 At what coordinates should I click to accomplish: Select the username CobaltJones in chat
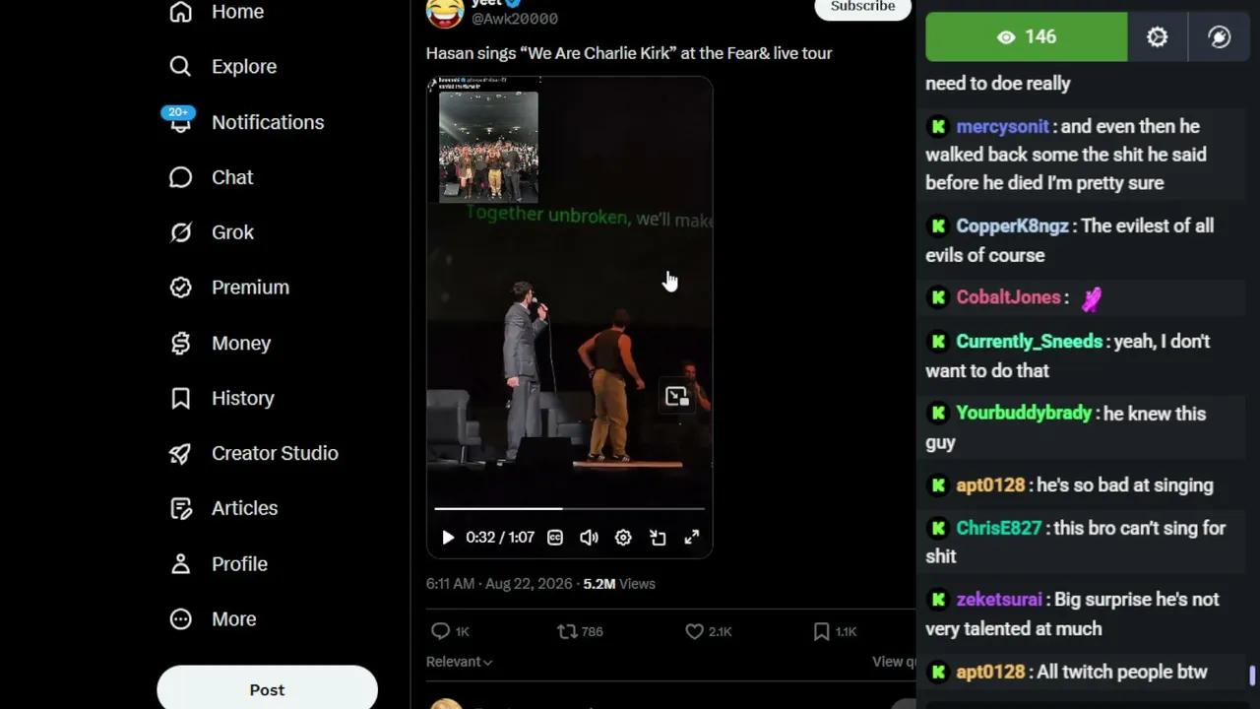pos(1008,297)
